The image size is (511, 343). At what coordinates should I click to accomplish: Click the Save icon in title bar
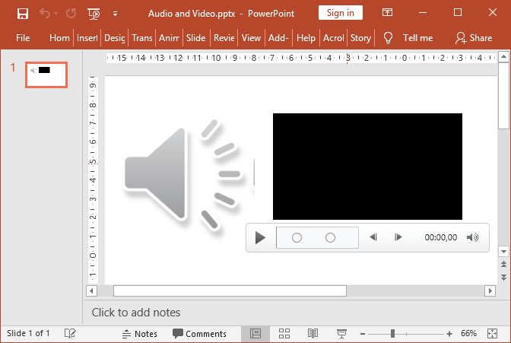(x=23, y=13)
